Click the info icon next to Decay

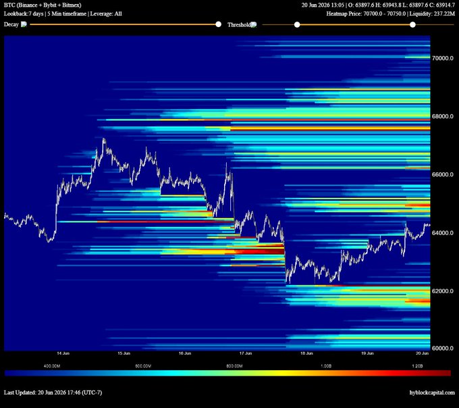[24, 24]
